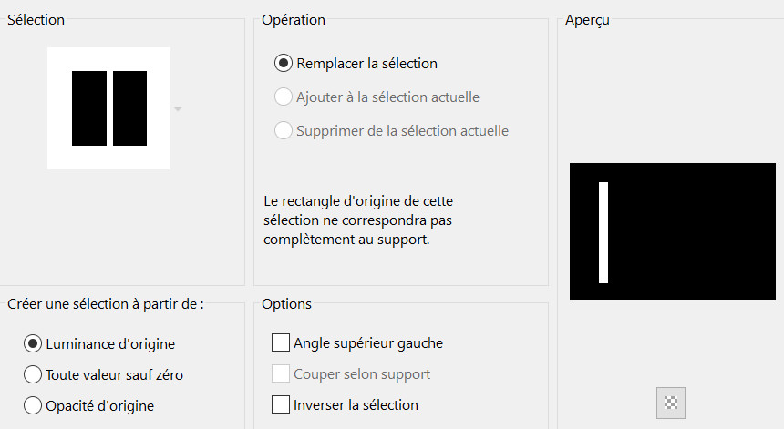Enable the Angle supérieur gauche checkbox
This screenshot has height=429, width=784.
(x=281, y=343)
